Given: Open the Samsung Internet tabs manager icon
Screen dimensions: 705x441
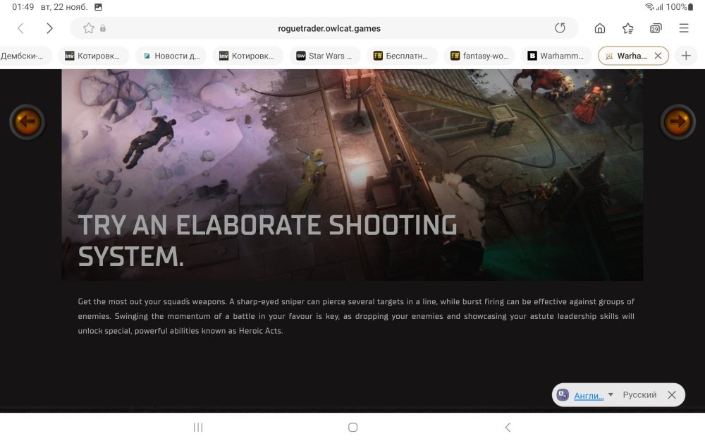Looking at the screenshot, I should (x=655, y=28).
